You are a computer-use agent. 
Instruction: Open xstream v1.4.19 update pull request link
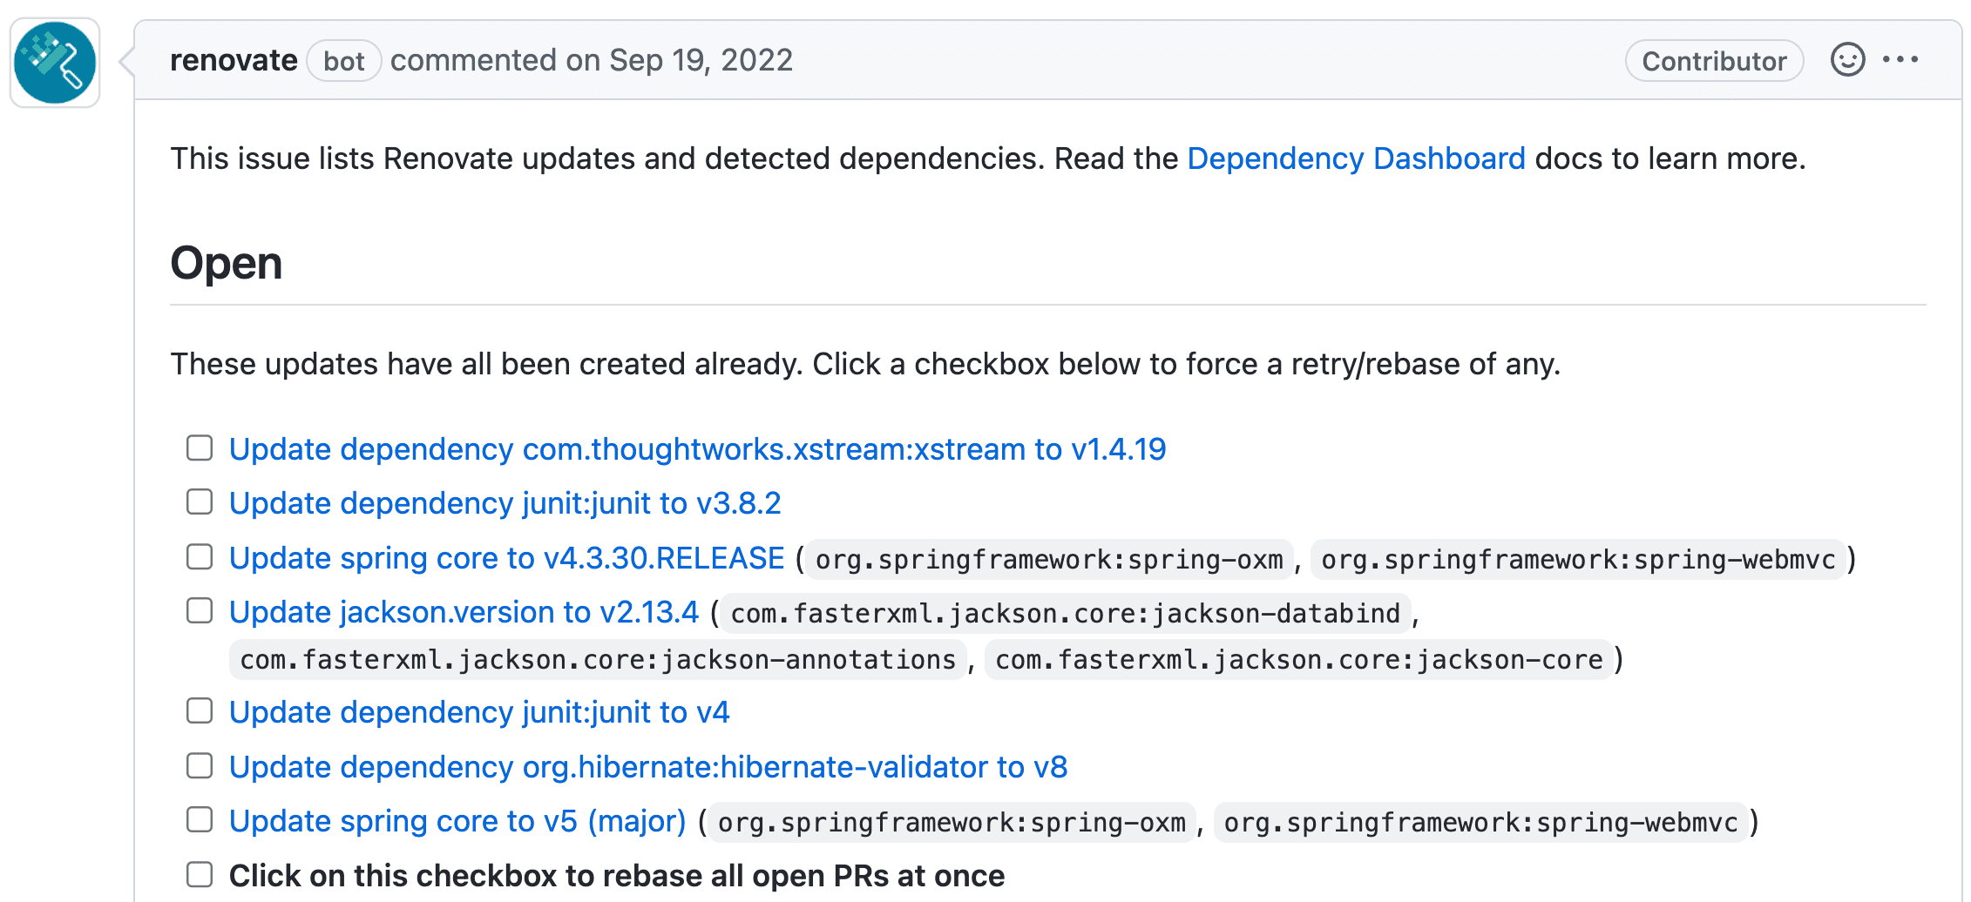(x=697, y=449)
